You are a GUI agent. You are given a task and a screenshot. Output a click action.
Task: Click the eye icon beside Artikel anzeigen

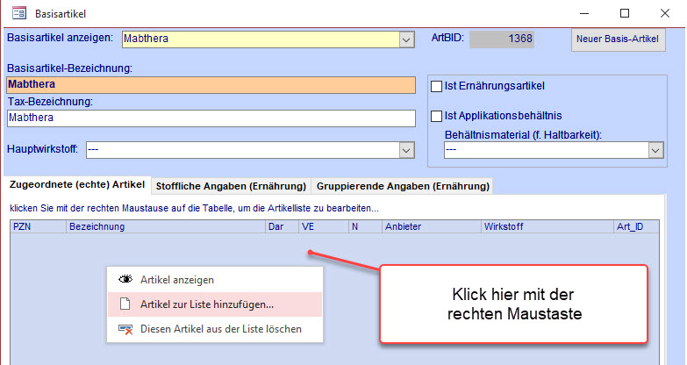(125, 279)
